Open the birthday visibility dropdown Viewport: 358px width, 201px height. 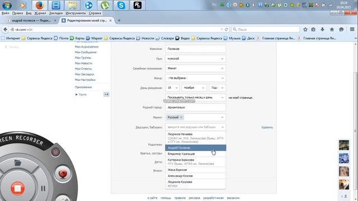(x=195, y=98)
